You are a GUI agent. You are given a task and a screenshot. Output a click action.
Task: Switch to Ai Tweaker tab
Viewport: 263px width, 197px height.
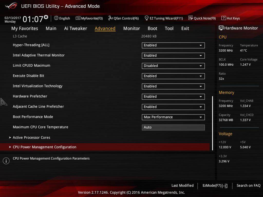(x=76, y=28)
